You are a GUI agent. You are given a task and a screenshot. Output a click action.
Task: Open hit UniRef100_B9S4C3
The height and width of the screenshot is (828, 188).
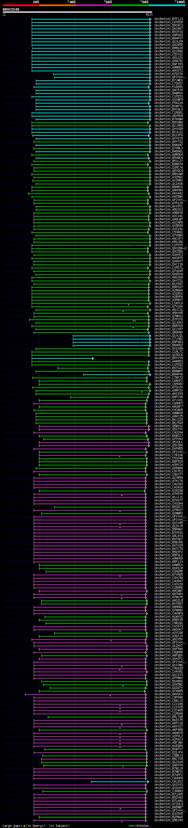click(x=169, y=25)
